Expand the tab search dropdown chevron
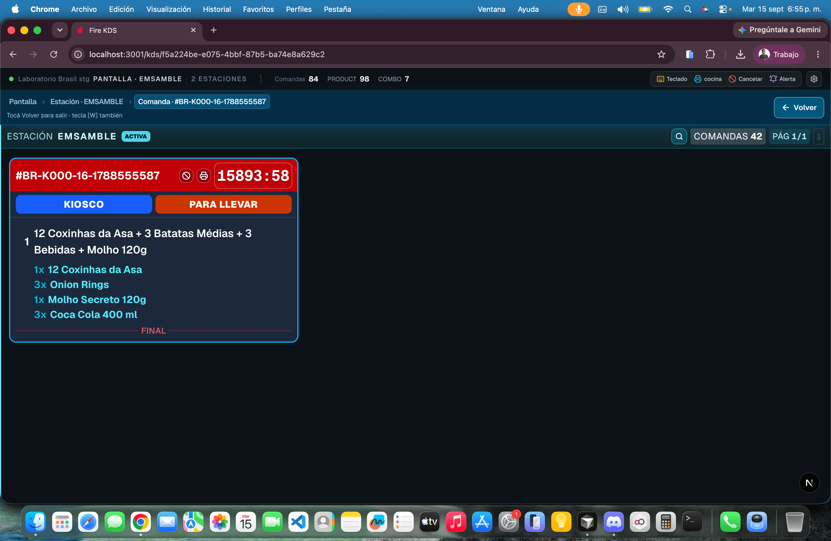831x541 pixels. pos(60,30)
